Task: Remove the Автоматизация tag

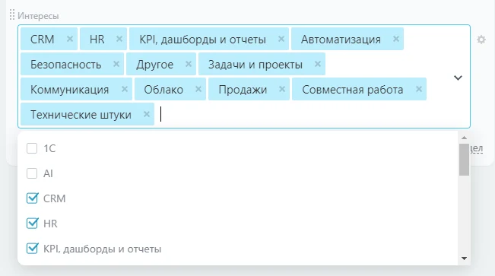Action: point(396,39)
